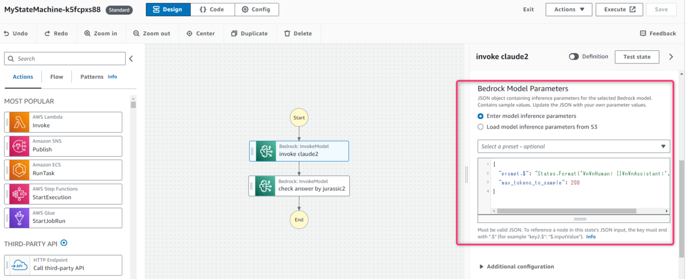This screenshot has width=686, height=279.
Task: Click the HTTP Endpoint API icon
Action: (x=19, y=265)
